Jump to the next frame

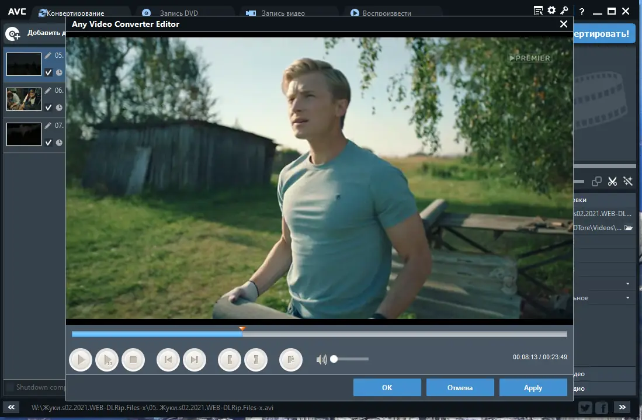point(195,360)
